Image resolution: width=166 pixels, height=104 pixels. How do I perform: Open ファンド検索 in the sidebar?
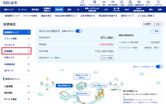pyautogui.click(x=17, y=39)
